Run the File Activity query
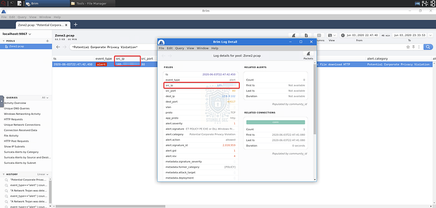Viewport: 436px width, 208px height. pos(11,136)
